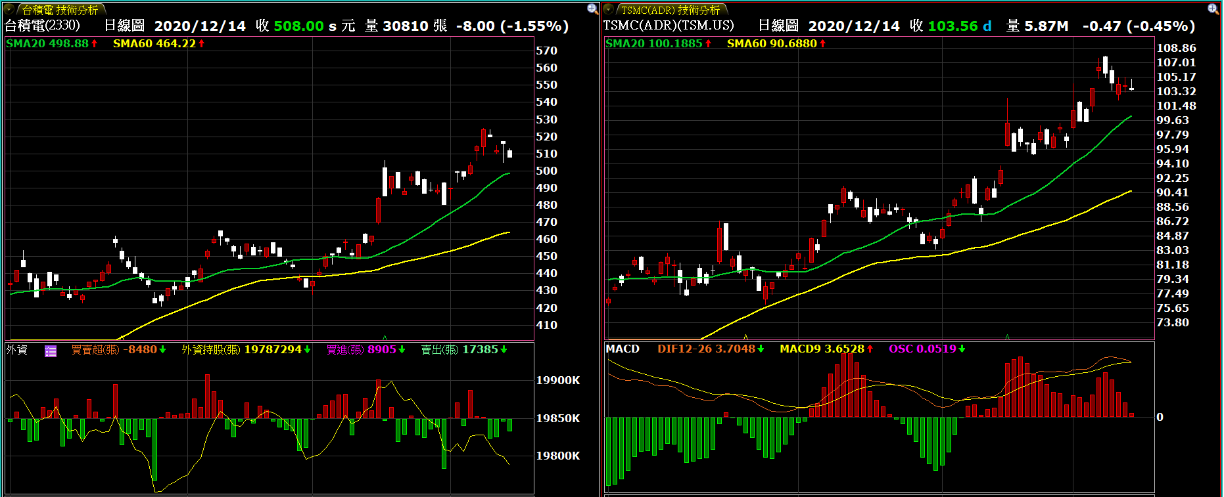
Task: Zoom in the TSMC(ADR) chart with magnifier icon
Action: [x=1213, y=9]
